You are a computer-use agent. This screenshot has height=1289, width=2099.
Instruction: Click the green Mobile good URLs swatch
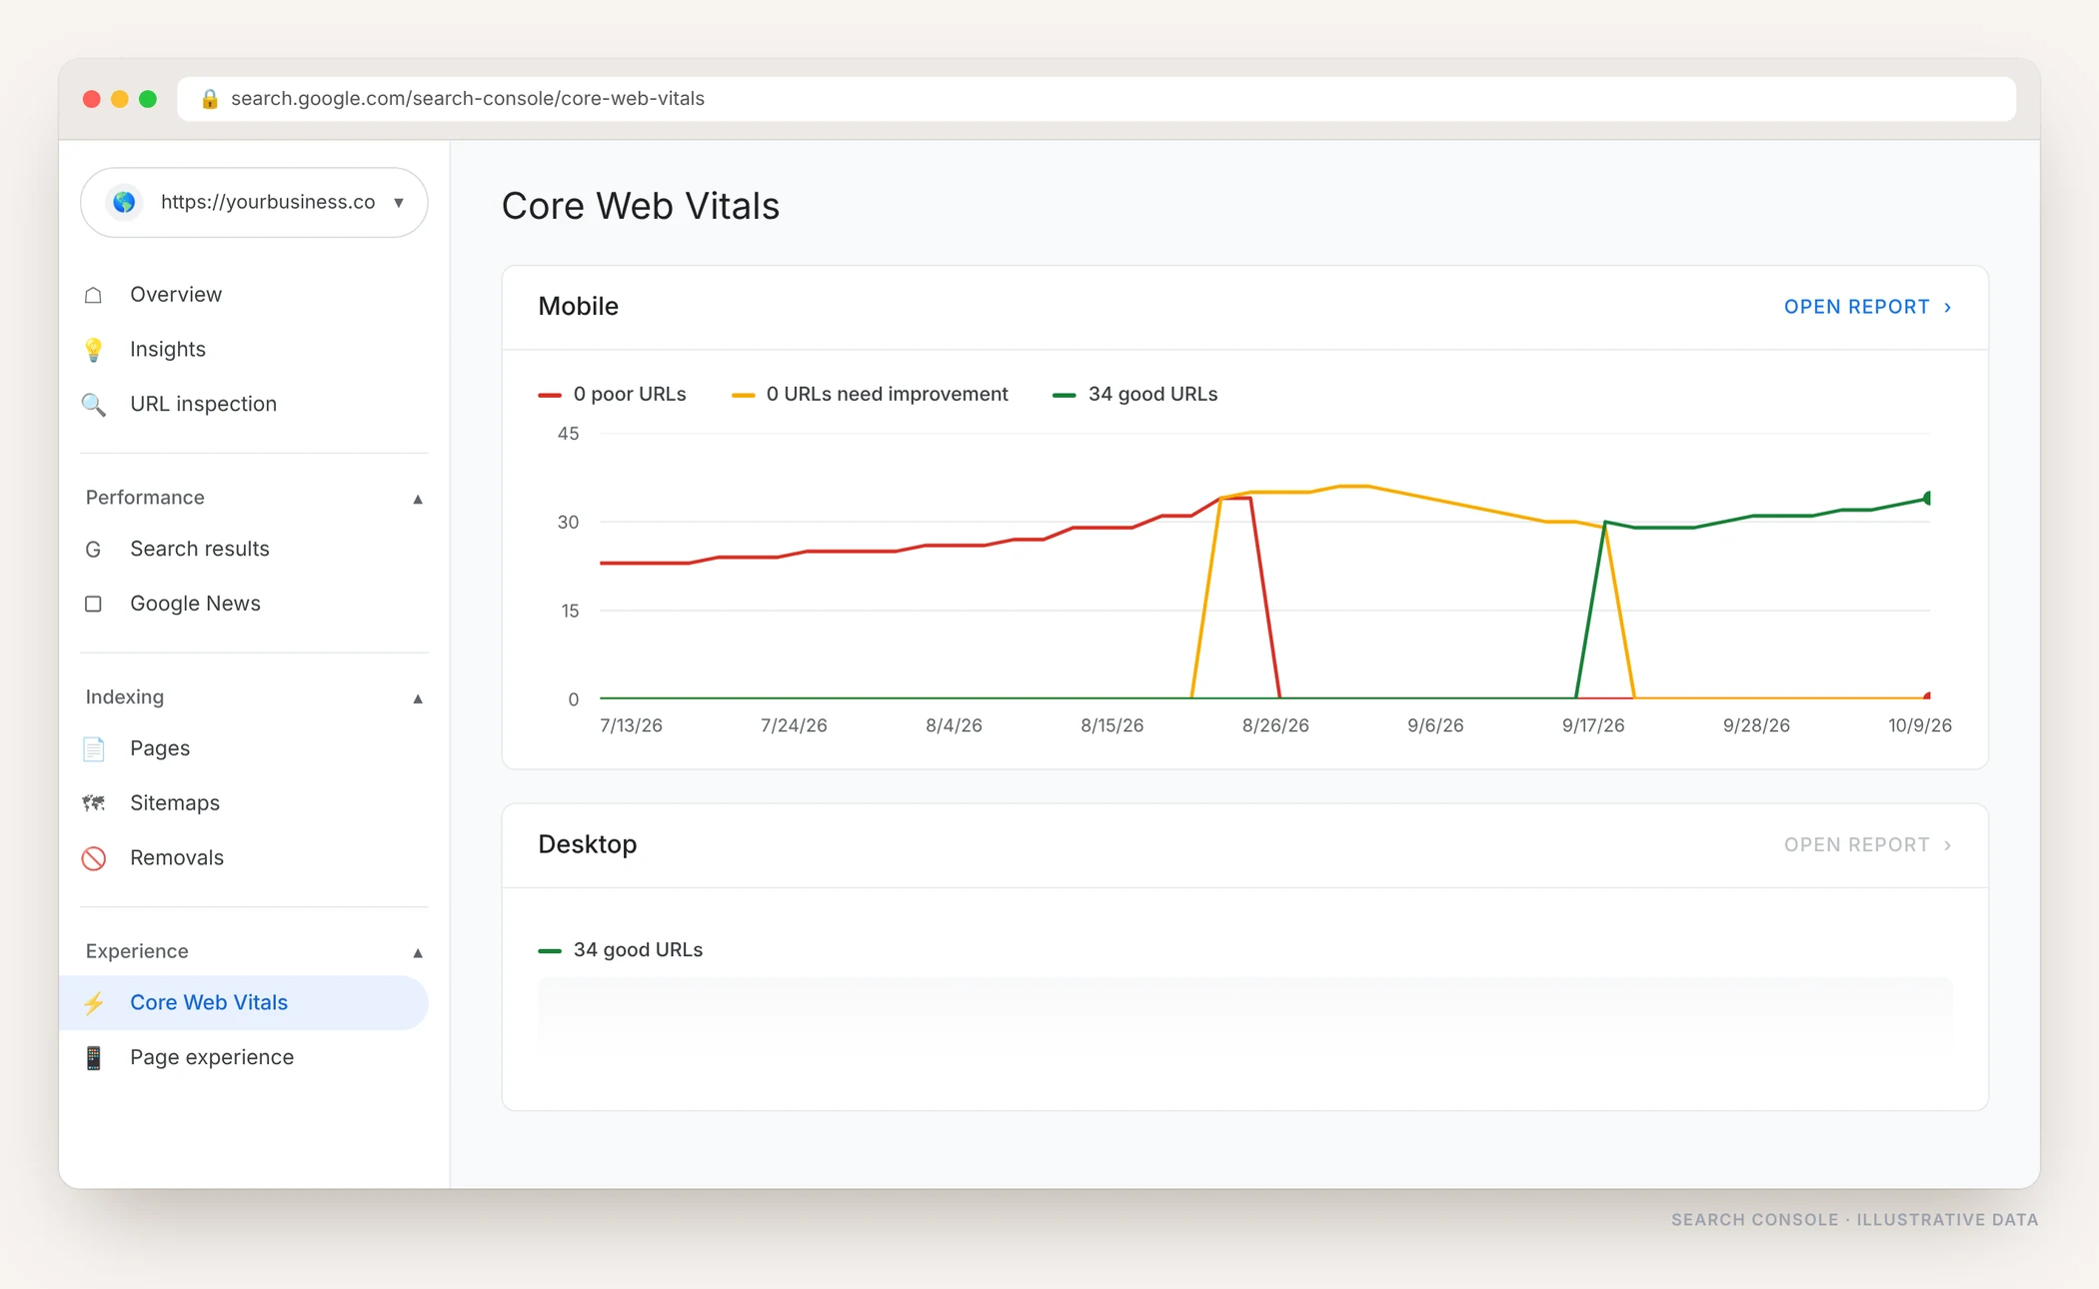[1064, 396]
